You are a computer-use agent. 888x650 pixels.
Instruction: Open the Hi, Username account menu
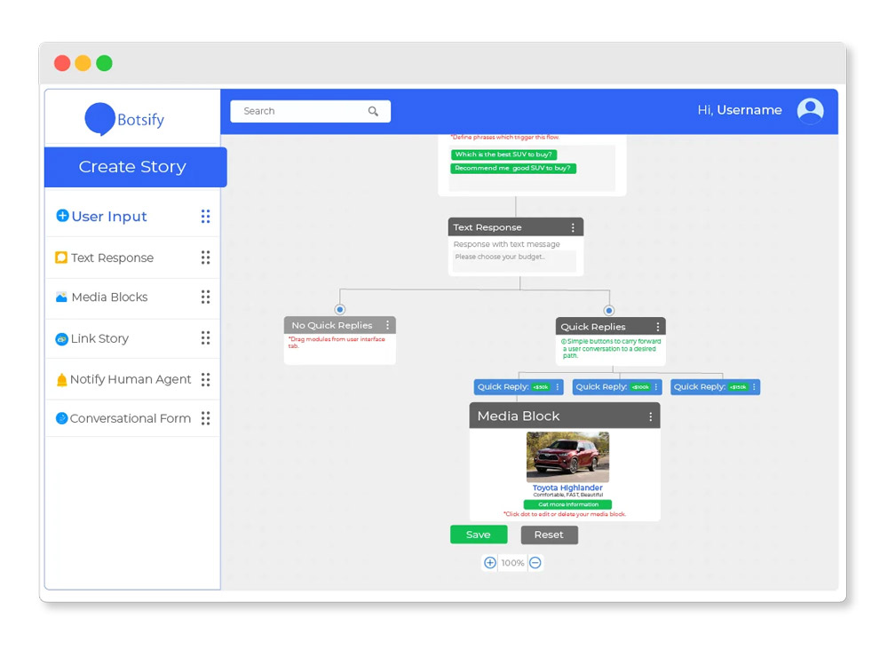point(740,110)
